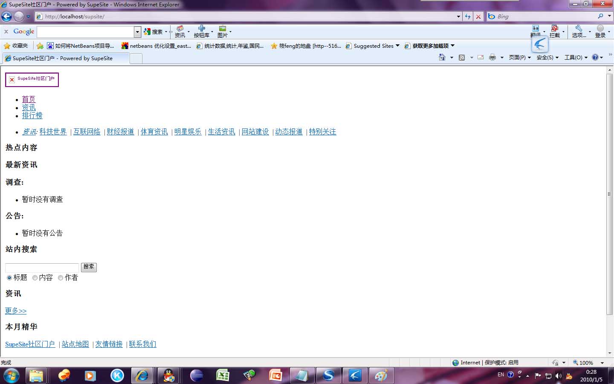Screen dimensions: 614x384
Task: Open the search provider dropdown arrow
Action: point(609,16)
